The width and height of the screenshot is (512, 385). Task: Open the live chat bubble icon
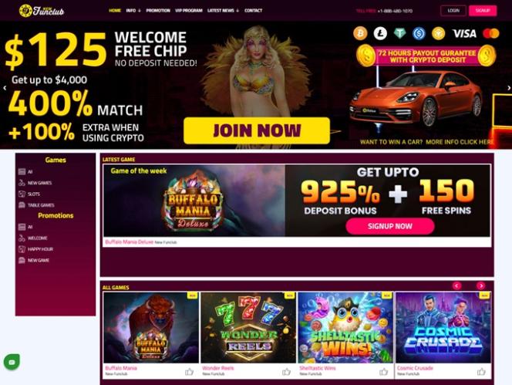coord(12,362)
